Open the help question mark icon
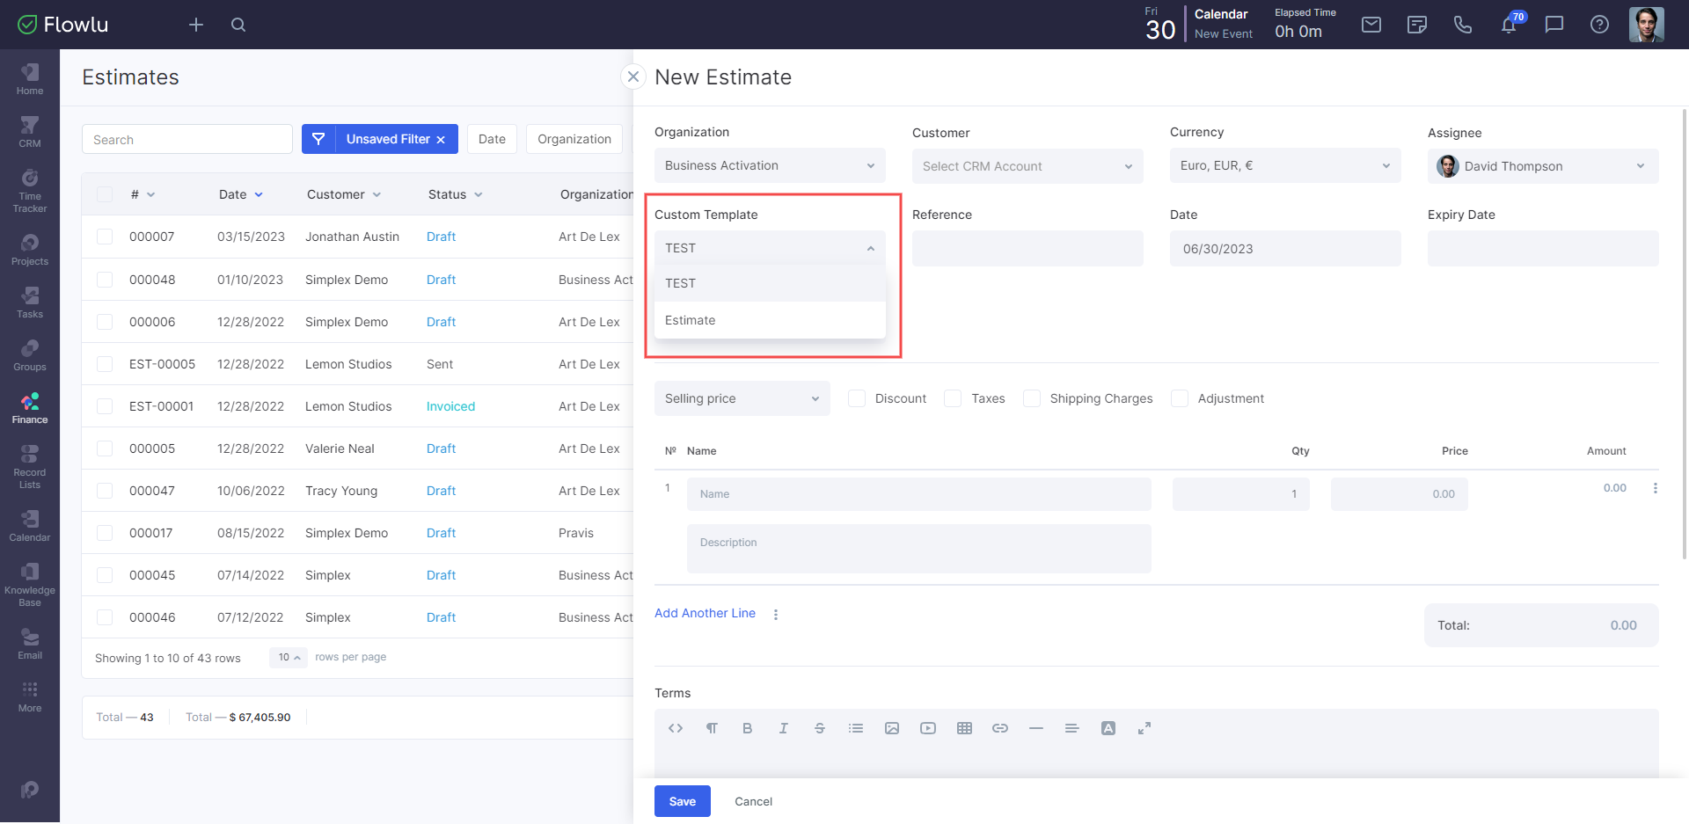Image resolution: width=1689 pixels, height=824 pixels. (1600, 25)
